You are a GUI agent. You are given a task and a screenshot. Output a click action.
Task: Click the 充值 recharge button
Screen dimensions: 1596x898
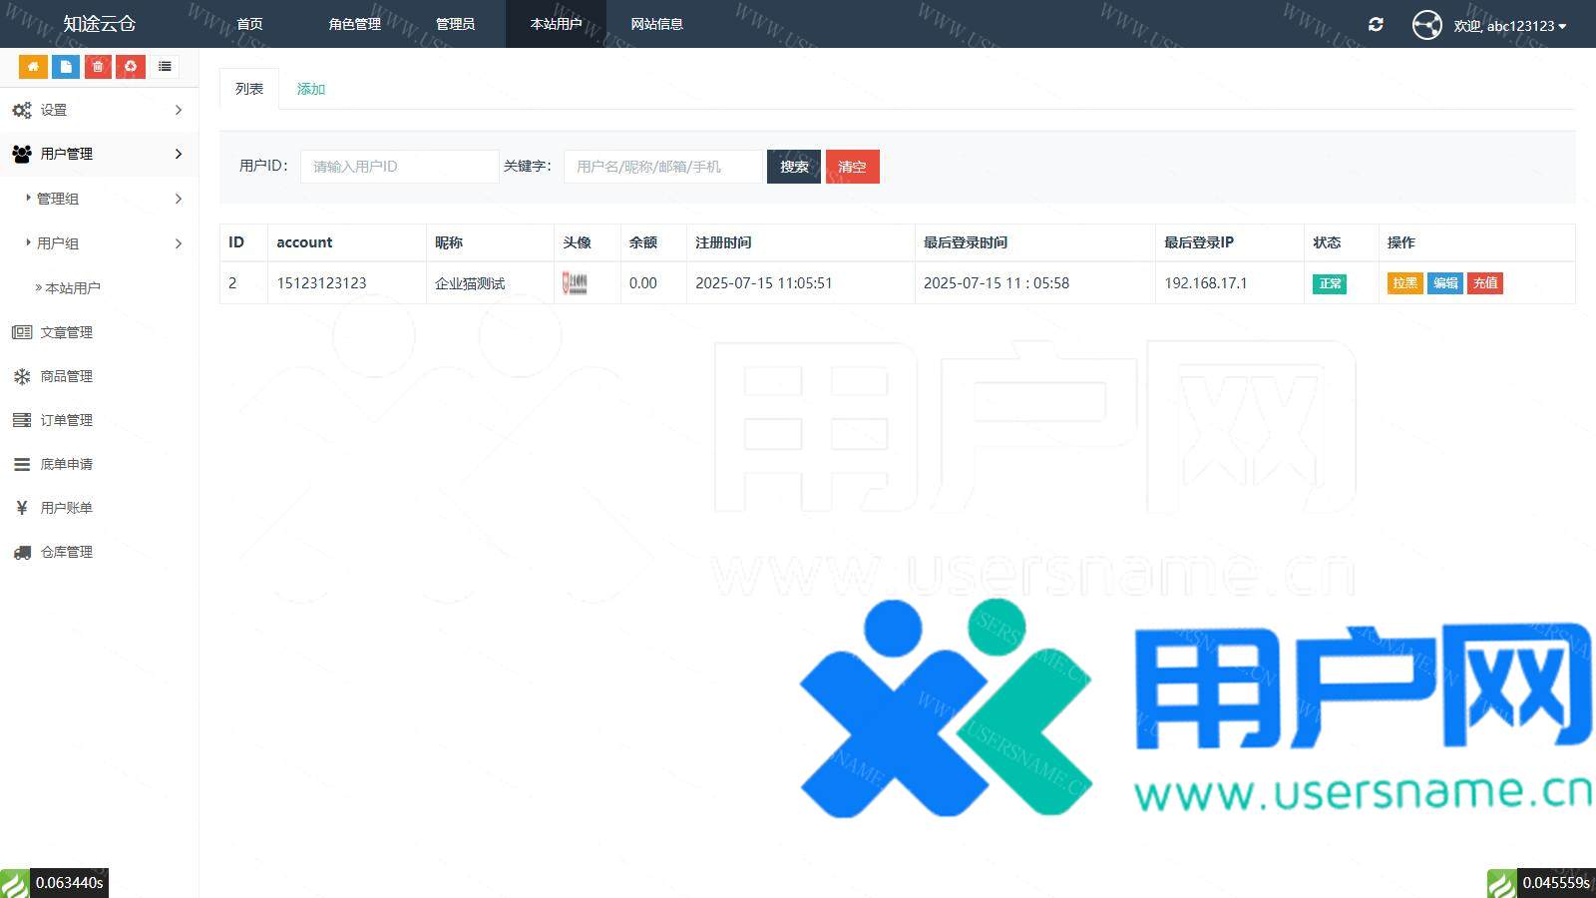(1485, 283)
